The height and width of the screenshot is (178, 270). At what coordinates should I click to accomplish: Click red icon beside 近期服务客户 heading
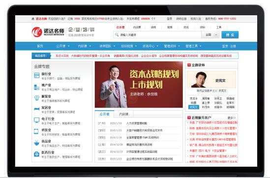[189, 118]
